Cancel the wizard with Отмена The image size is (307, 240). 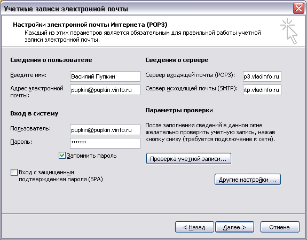280,227
